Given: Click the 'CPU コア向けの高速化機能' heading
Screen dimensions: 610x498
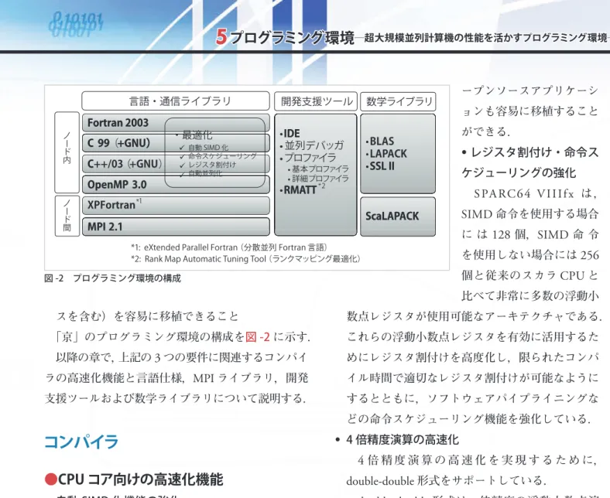Looking at the screenshot, I should [134, 479].
